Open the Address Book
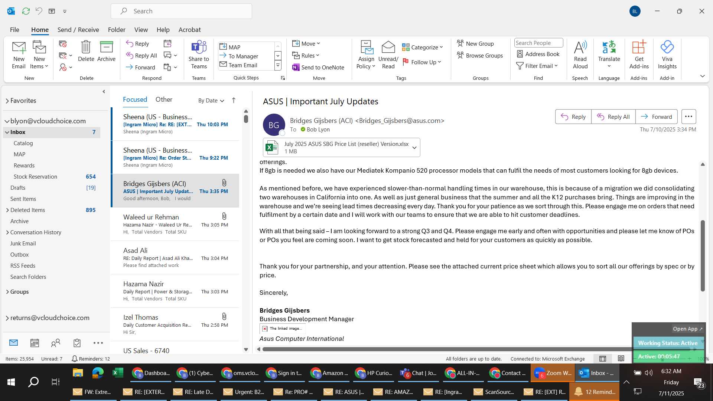713x401 pixels. pos(538,54)
